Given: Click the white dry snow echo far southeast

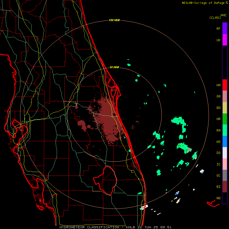Looking at the screenshot, I should pos(202,171).
